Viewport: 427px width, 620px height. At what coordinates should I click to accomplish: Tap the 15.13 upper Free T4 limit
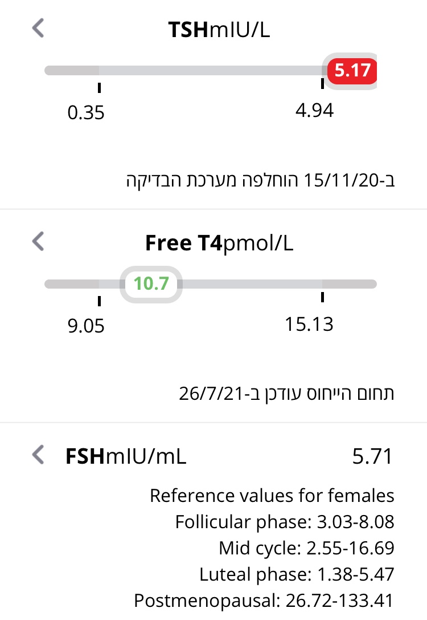point(309,323)
